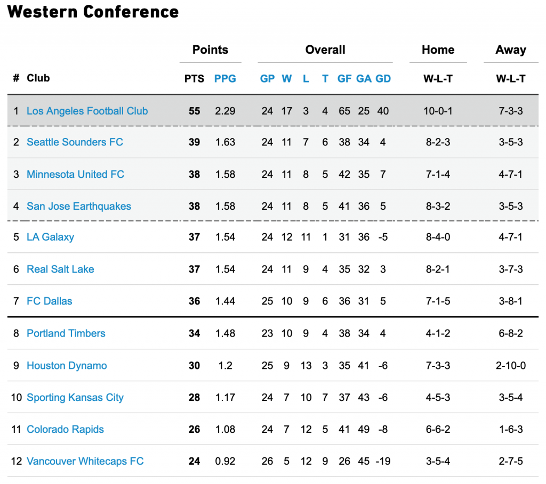The width and height of the screenshot is (546, 484).
Task: Open Vancouver Whitecaps FC link
Action: pos(85,461)
